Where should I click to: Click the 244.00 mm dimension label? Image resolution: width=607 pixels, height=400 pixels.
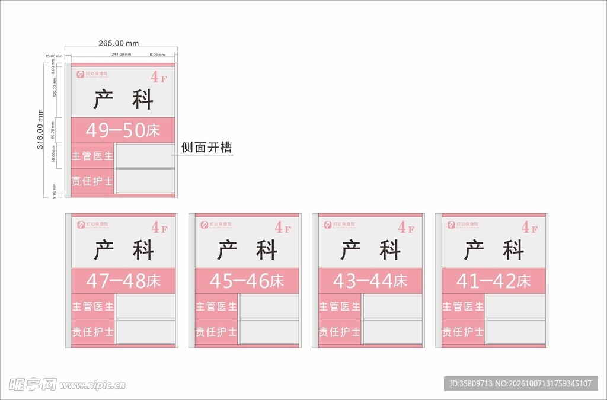tap(121, 55)
